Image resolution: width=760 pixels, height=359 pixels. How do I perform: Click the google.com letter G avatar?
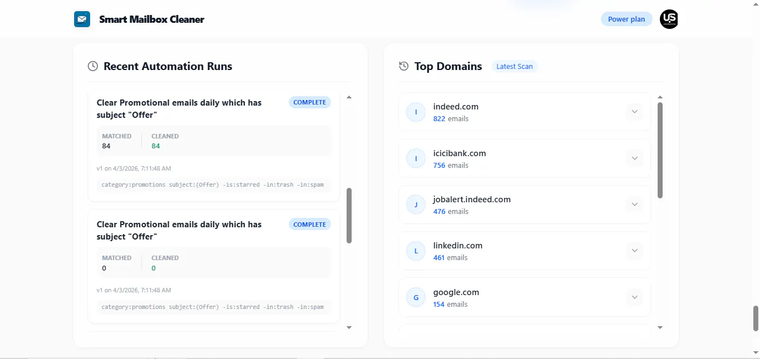[x=416, y=298]
